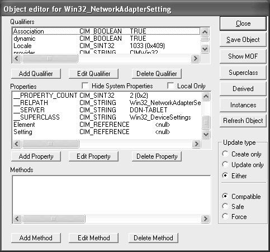
Task: Click right arrow of Qualifiers horizontal scrollbar
Action: [x=195, y=59]
